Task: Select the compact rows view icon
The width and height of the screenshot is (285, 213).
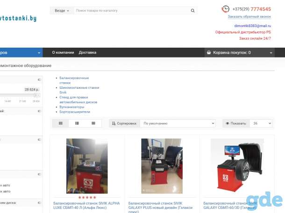Action: pos(93,123)
